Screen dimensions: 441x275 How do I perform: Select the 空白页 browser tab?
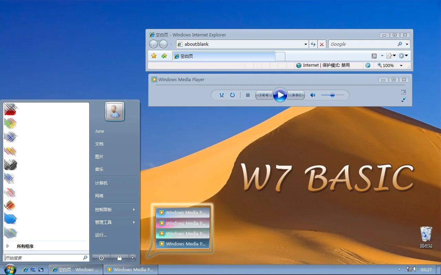point(224,56)
